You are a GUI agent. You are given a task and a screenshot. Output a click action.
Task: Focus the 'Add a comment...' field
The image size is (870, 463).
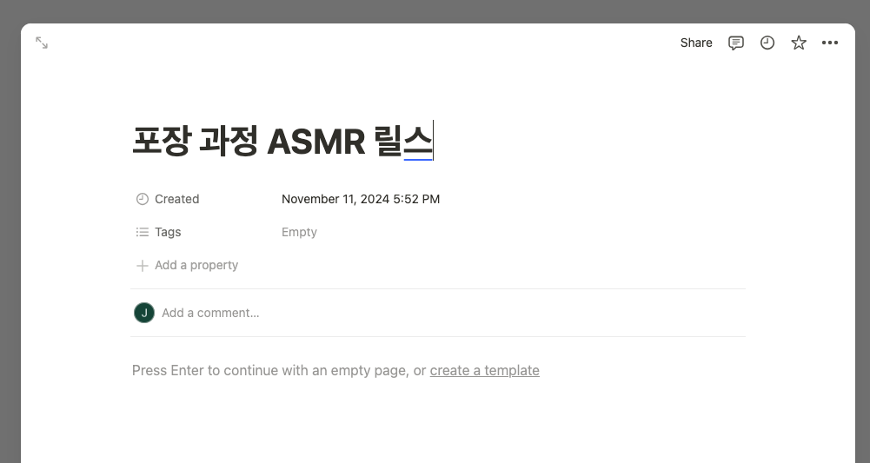click(x=210, y=313)
